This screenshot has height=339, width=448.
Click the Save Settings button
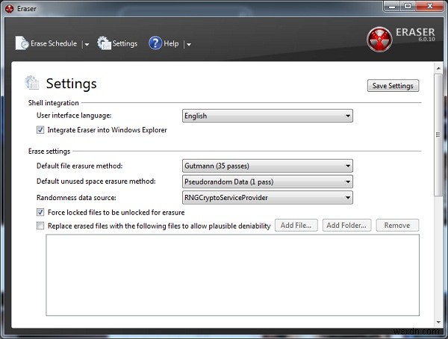(393, 86)
